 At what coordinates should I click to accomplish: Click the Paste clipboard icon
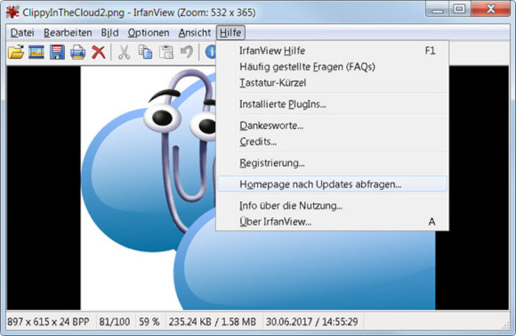click(166, 52)
